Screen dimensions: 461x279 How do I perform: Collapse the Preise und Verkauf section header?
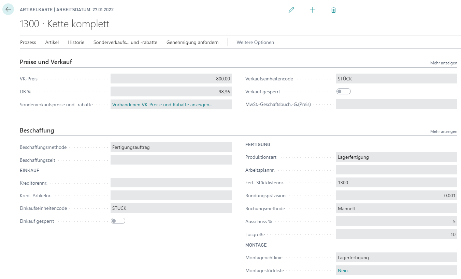coord(46,62)
